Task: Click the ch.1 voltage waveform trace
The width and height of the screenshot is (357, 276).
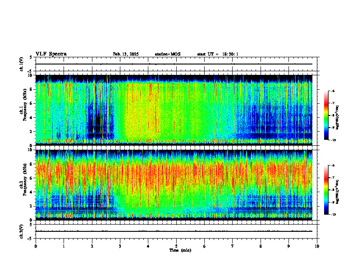Action: coord(174,64)
